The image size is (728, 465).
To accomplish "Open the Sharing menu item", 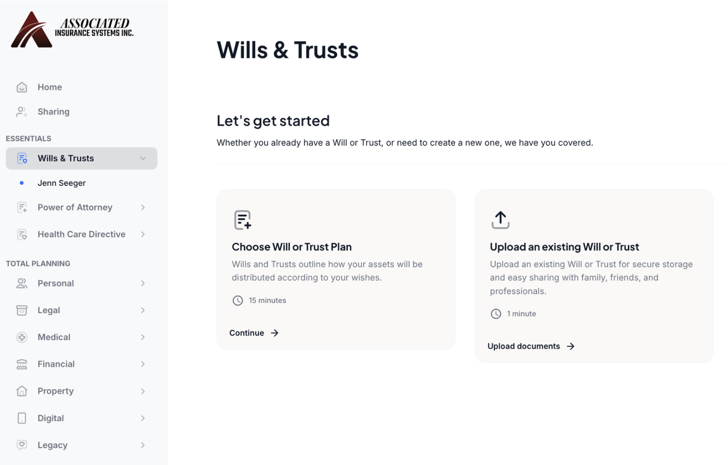I will click(53, 112).
